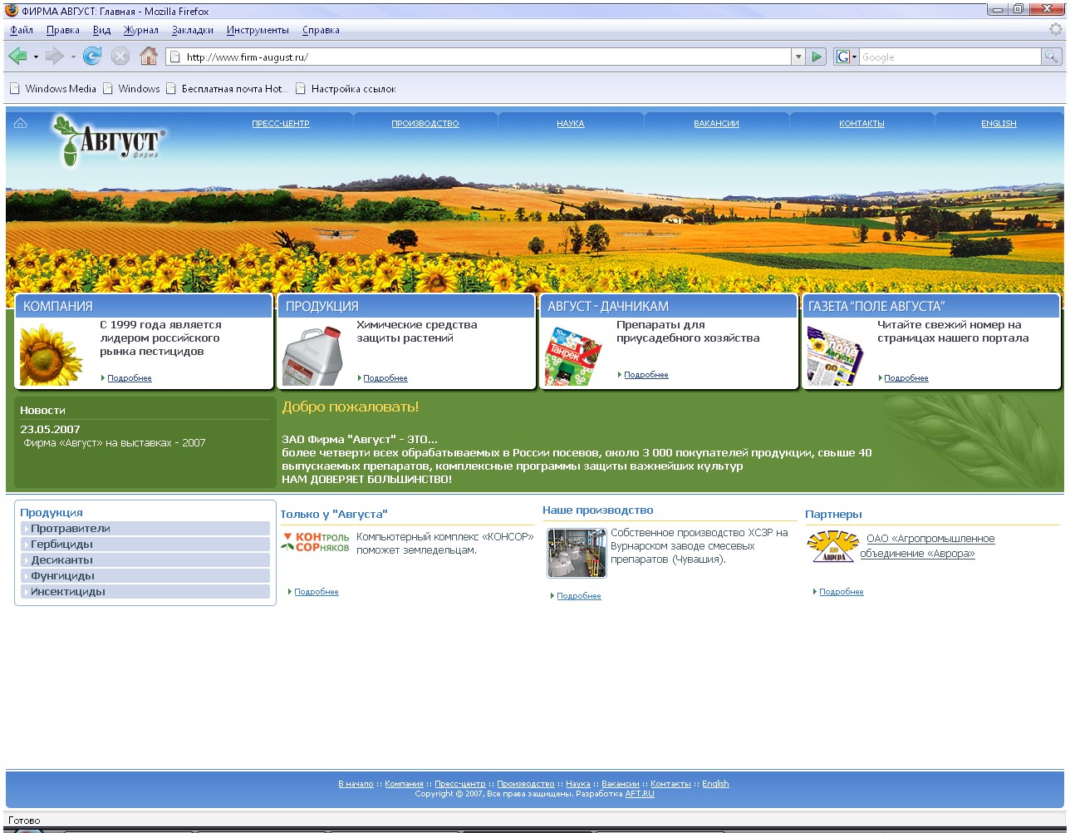Viewport: 1070px width, 833px height.
Task: Open the Настройка ссылок bookmark
Action: [x=346, y=89]
